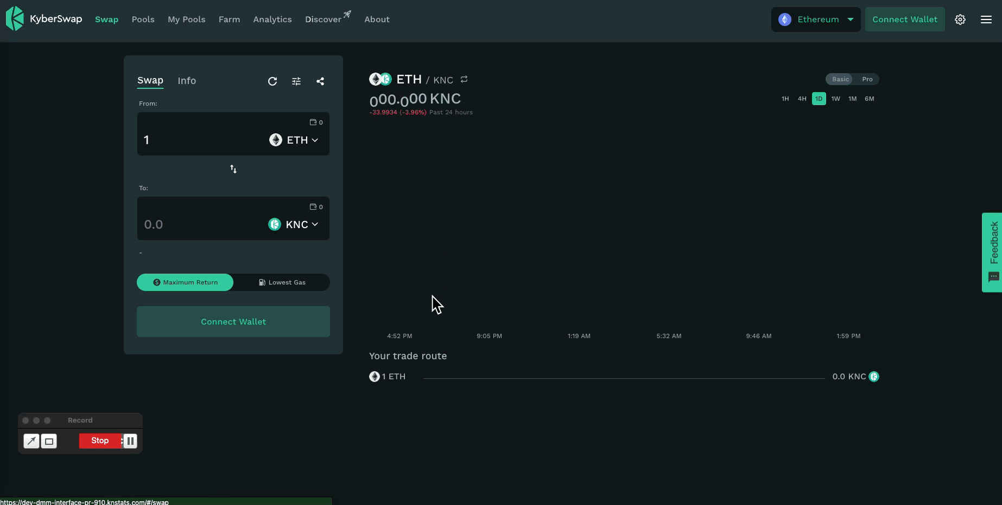
Task: Open the hamburger menu
Action: [x=986, y=20]
